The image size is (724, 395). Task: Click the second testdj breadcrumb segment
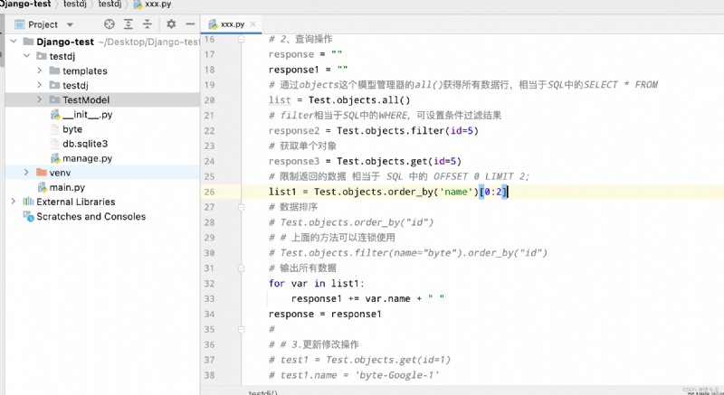click(110, 5)
